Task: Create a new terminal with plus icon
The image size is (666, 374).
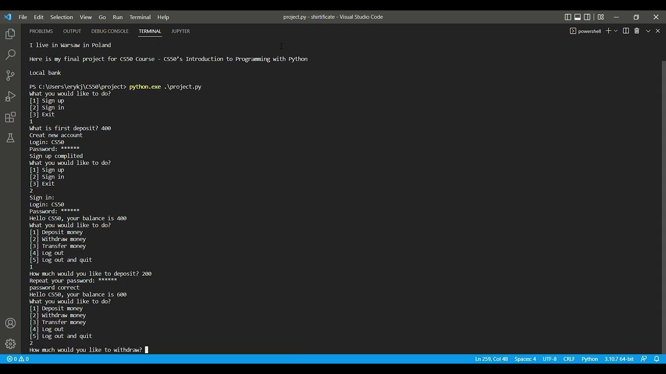Action: 608,31
